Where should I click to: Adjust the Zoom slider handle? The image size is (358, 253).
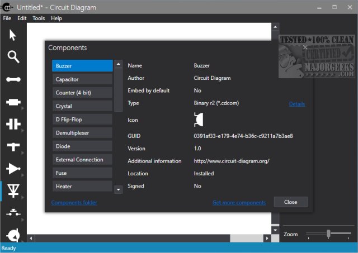[x=328, y=233]
